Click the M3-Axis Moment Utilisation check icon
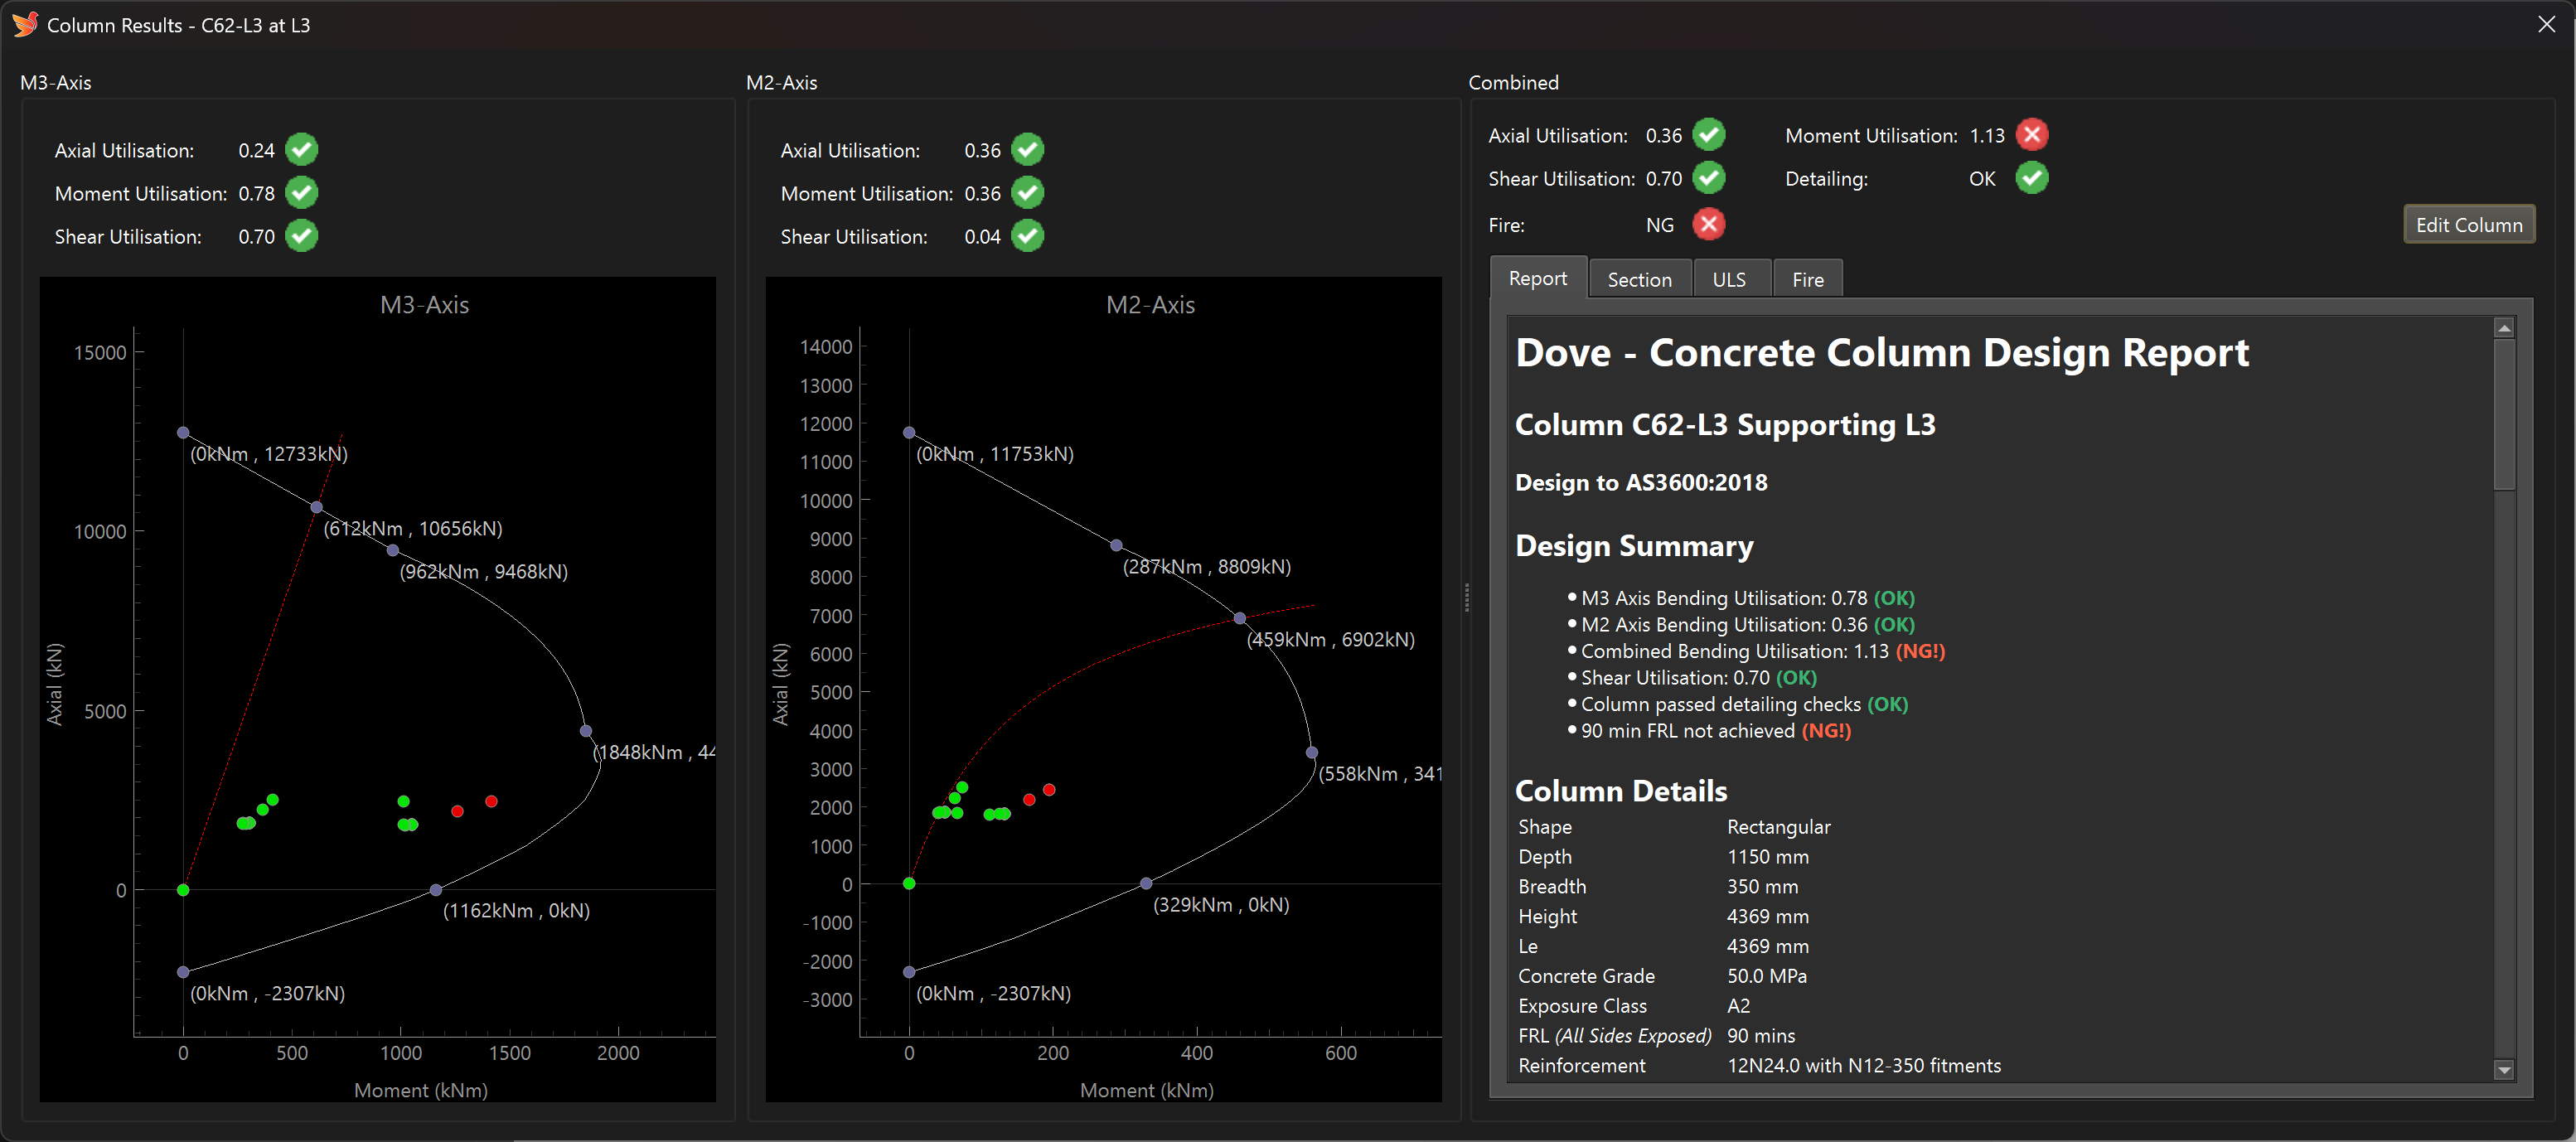 click(301, 193)
